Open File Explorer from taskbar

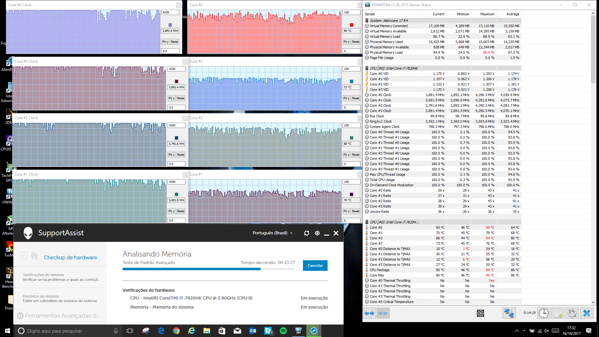click(x=207, y=331)
